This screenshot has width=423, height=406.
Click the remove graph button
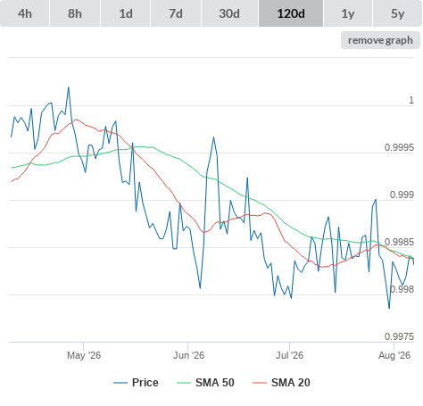coord(380,40)
